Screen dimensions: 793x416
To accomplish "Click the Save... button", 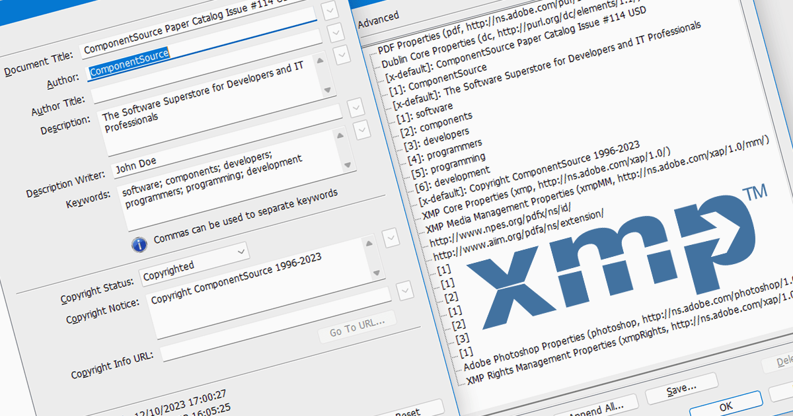I will click(x=682, y=389).
